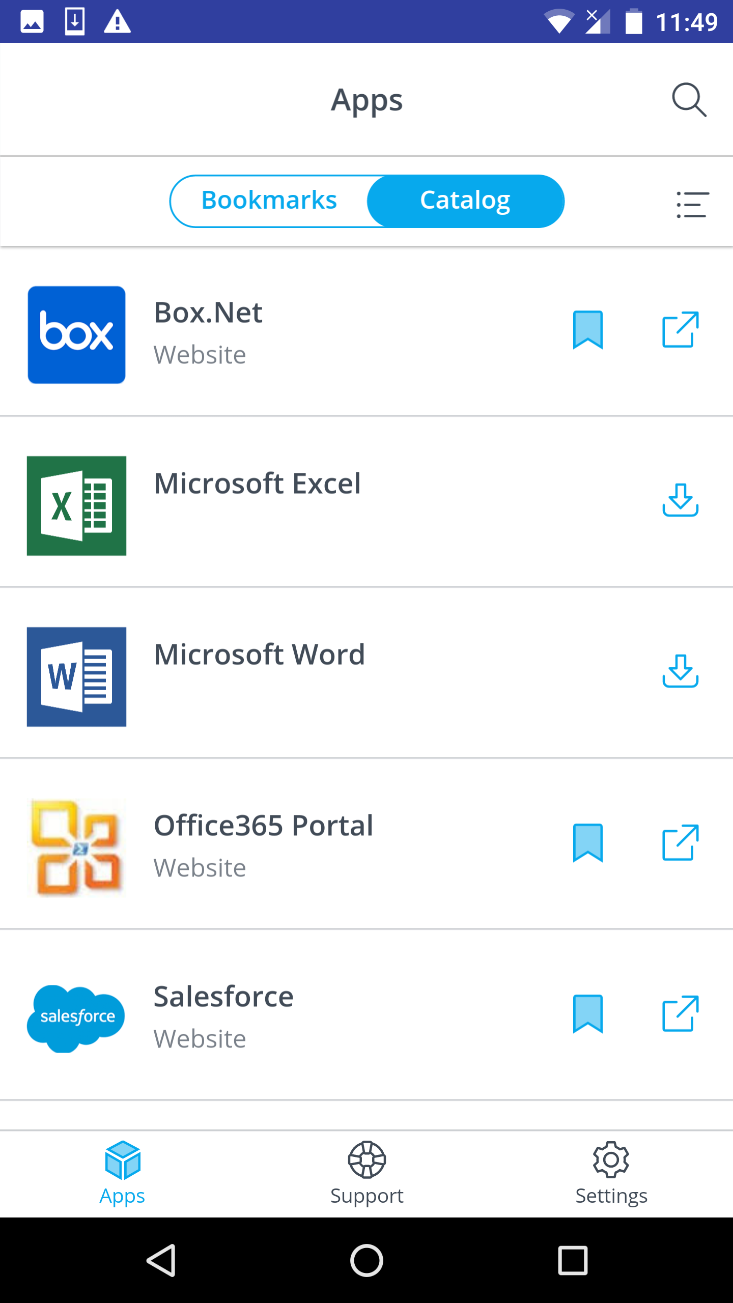Image resolution: width=733 pixels, height=1303 pixels.
Task: Download Microsoft Excel with install icon
Action: [680, 500]
